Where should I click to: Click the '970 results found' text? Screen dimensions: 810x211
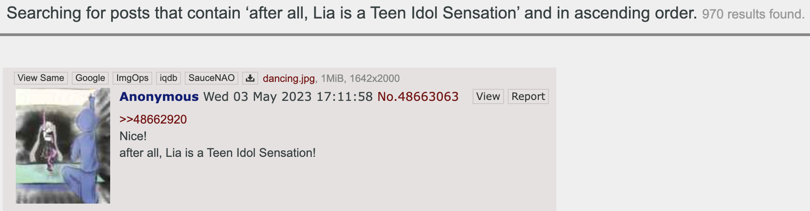tap(753, 14)
